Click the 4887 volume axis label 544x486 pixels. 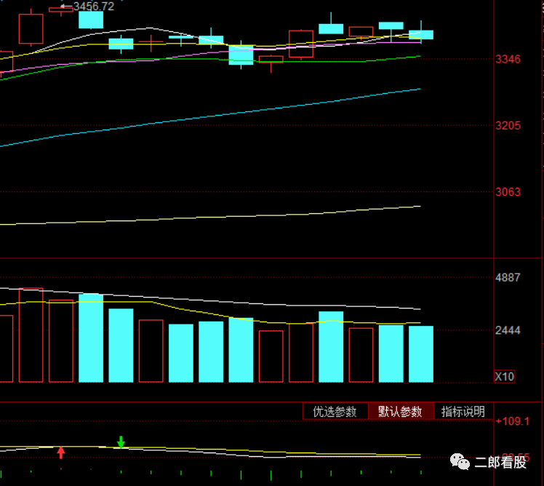pyautogui.click(x=508, y=277)
